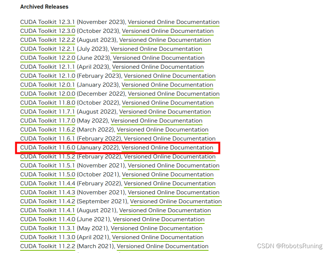Open June 2021 Versioned Online Documentation
Image resolution: width=328 pixels, height=253 pixels.
tap(159, 219)
